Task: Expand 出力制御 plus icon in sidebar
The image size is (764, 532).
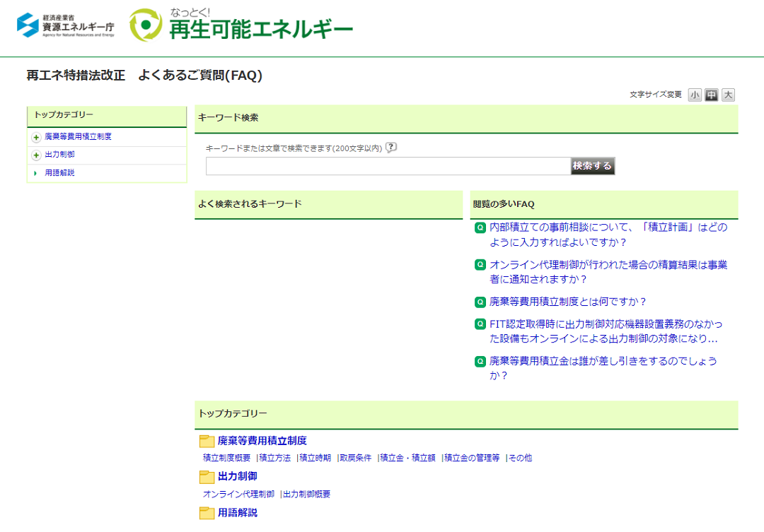Action: click(36, 155)
